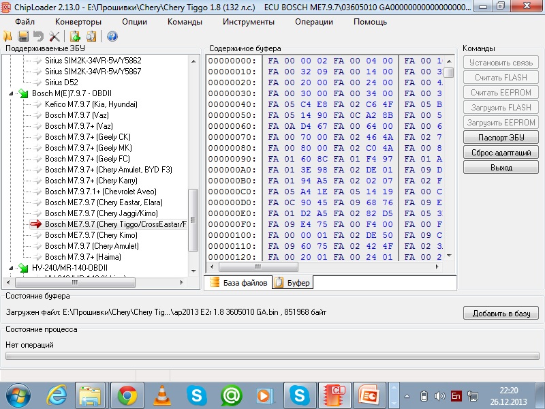Image resolution: width=545 pixels, height=409 pixels.
Task: Click the Паспорт ЭБУ button
Action: coord(501,137)
